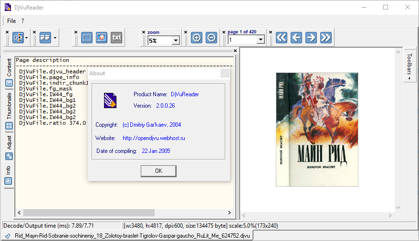Click the info panel horizontal scrollbar thumb
419x241 pixels.
click(89, 212)
